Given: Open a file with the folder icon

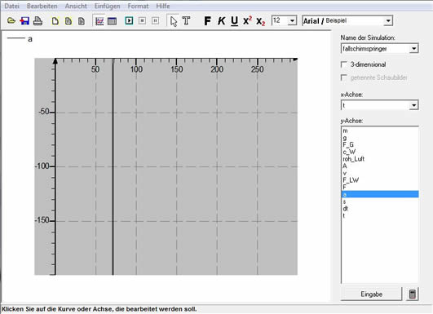Looking at the screenshot, I should point(11,20).
